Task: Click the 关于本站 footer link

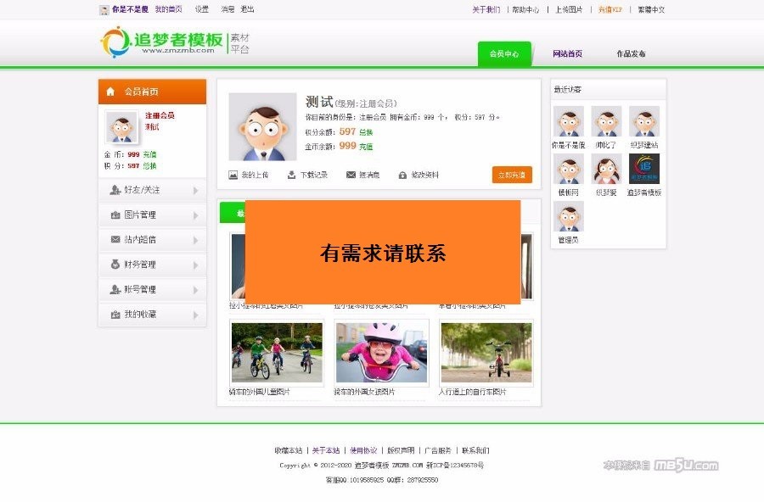Action: (x=326, y=450)
